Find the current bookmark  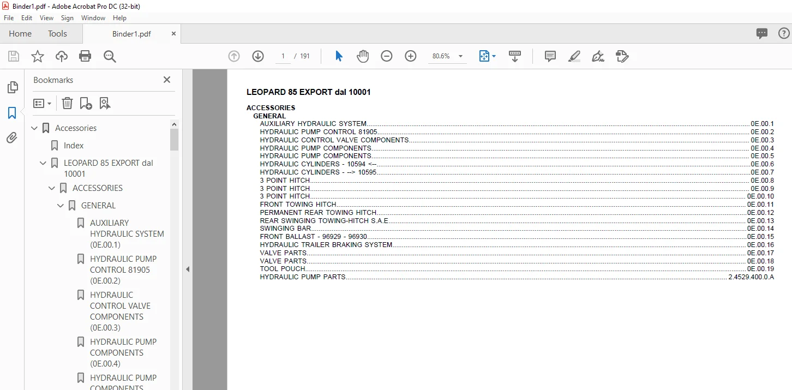[105, 103]
